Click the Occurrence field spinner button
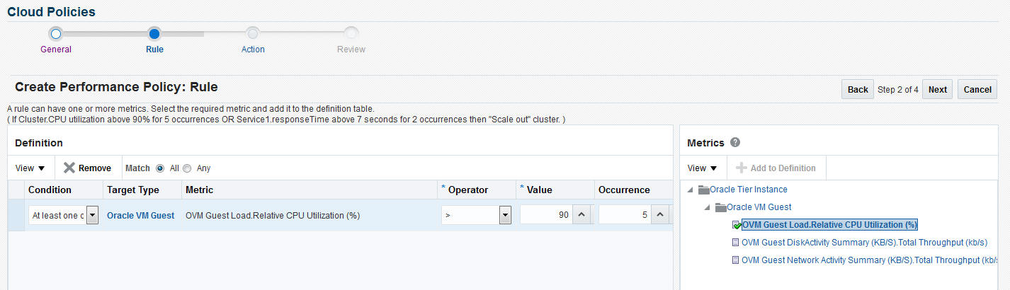 pyautogui.click(x=659, y=215)
